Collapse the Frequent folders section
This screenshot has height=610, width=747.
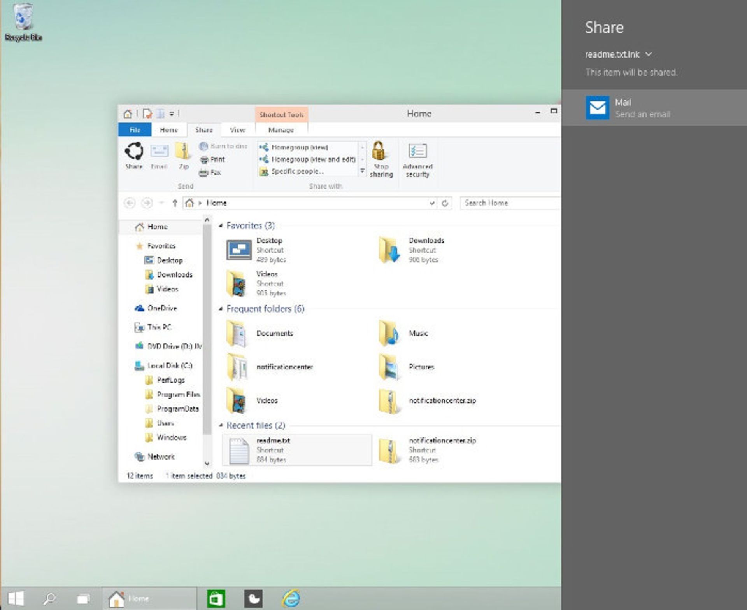(x=221, y=309)
